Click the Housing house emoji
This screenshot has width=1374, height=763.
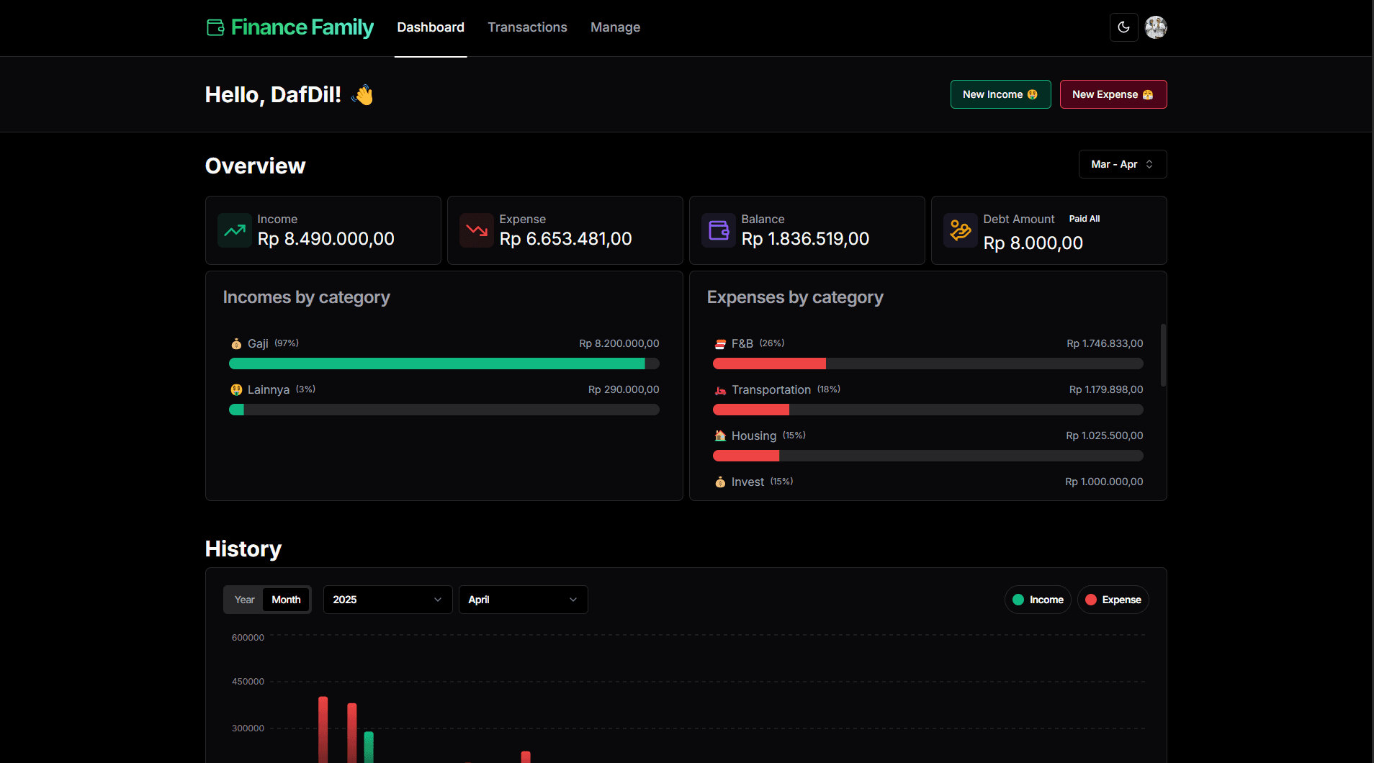tap(720, 436)
